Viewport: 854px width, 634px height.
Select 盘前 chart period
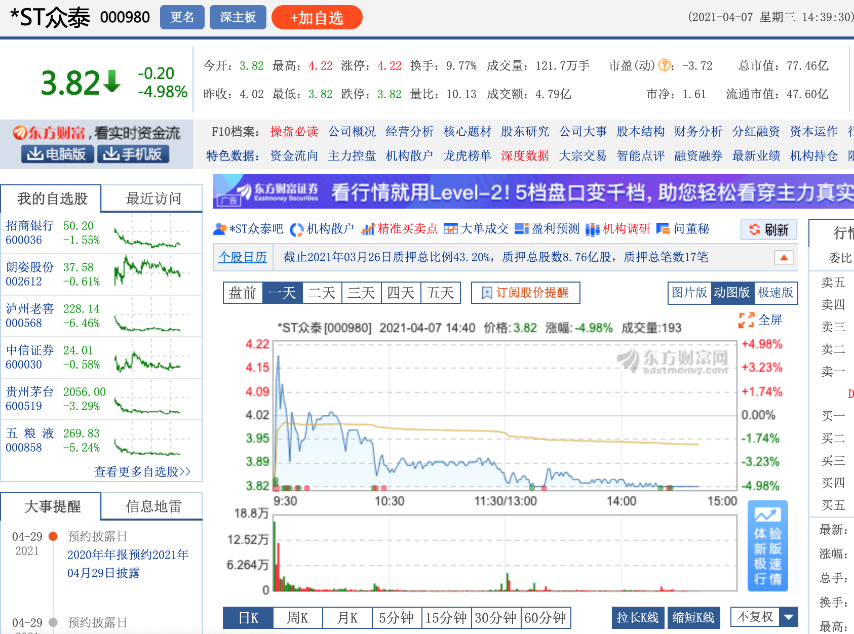[243, 293]
